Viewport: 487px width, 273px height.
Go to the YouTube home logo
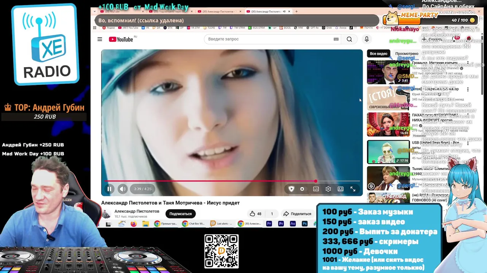pos(121,39)
